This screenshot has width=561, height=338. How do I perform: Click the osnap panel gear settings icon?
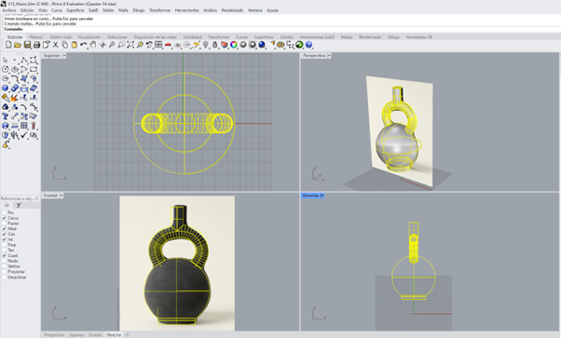coord(36,198)
